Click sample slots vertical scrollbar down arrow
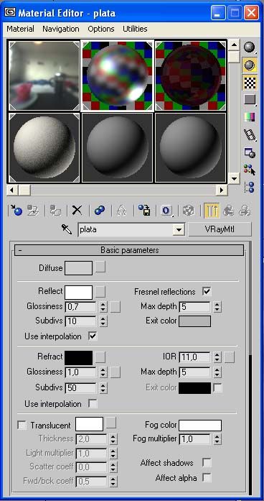Viewport: 264px width, 501px height. 235,178
